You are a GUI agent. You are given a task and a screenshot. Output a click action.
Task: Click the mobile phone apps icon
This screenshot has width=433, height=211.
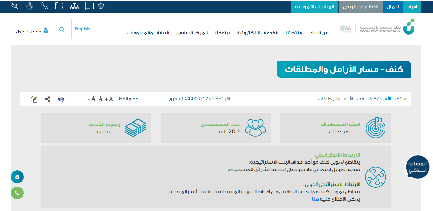coord(88,6)
